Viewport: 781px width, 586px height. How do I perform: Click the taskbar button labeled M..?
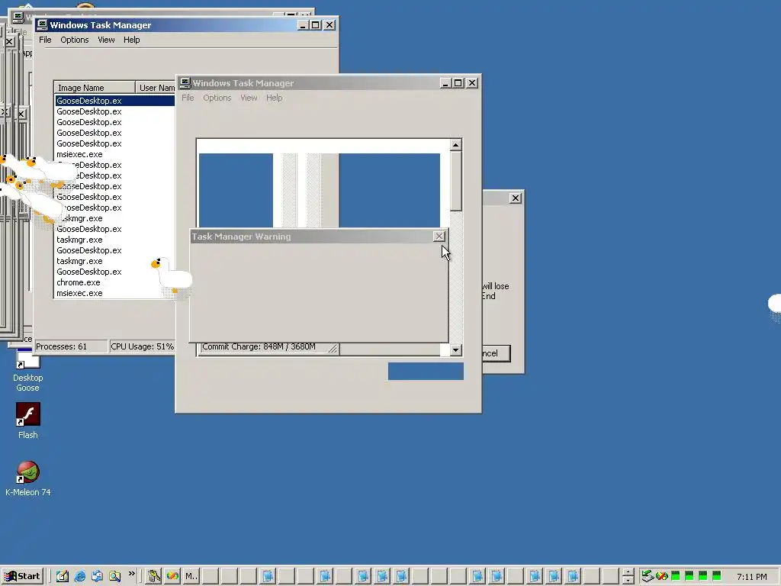(x=191, y=576)
